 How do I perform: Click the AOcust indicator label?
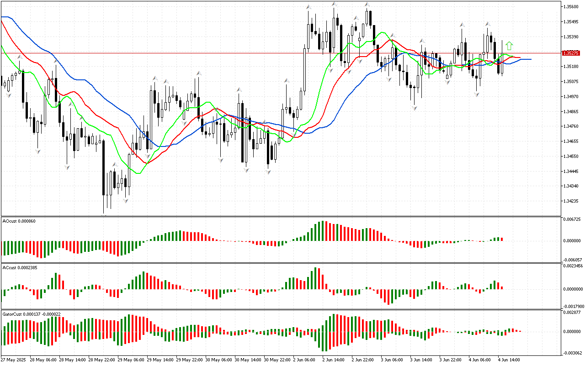click(x=19, y=221)
